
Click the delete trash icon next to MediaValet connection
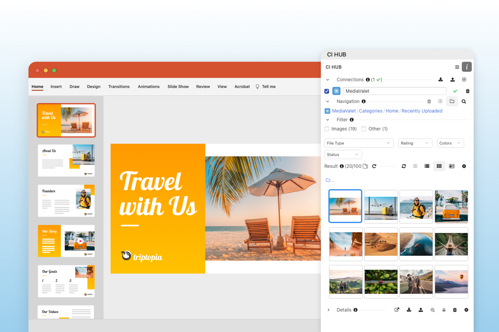click(468, 91)
